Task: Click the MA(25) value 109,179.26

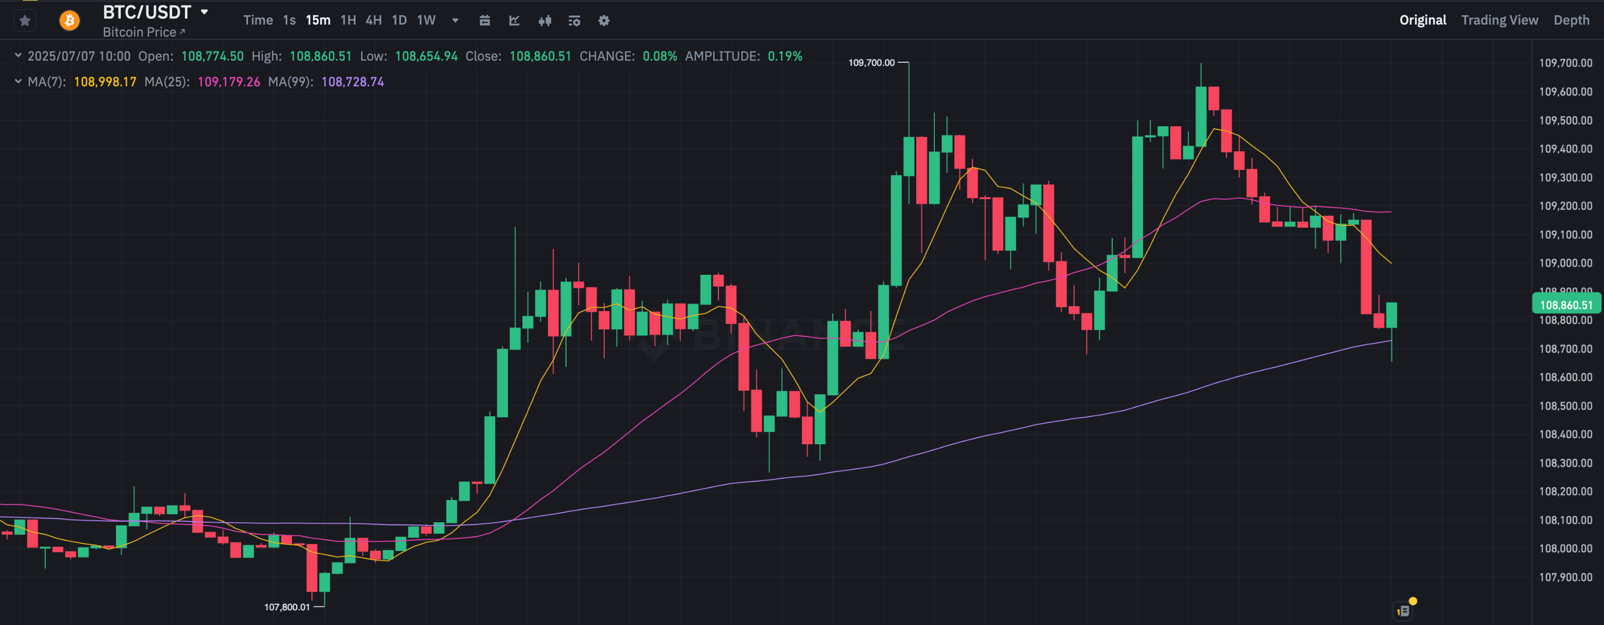Action: [228, 82]
